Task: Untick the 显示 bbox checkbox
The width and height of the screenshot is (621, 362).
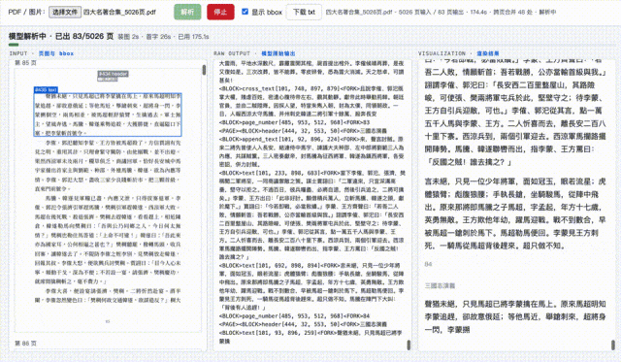Action: coord(245,12)
